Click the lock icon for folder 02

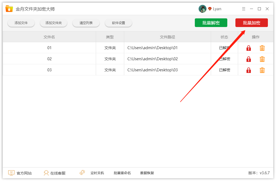(x=249, y=59)
